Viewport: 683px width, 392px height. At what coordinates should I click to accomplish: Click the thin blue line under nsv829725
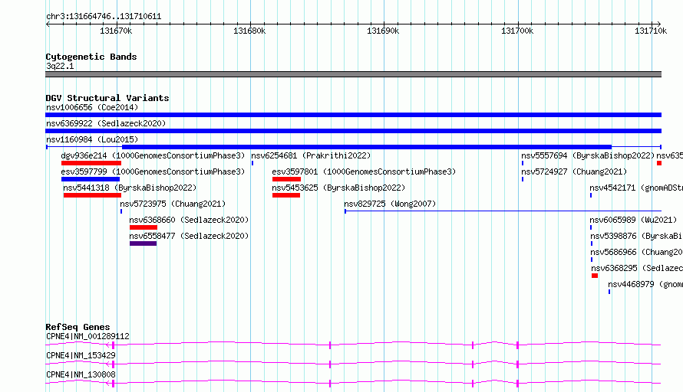point(503,211)
